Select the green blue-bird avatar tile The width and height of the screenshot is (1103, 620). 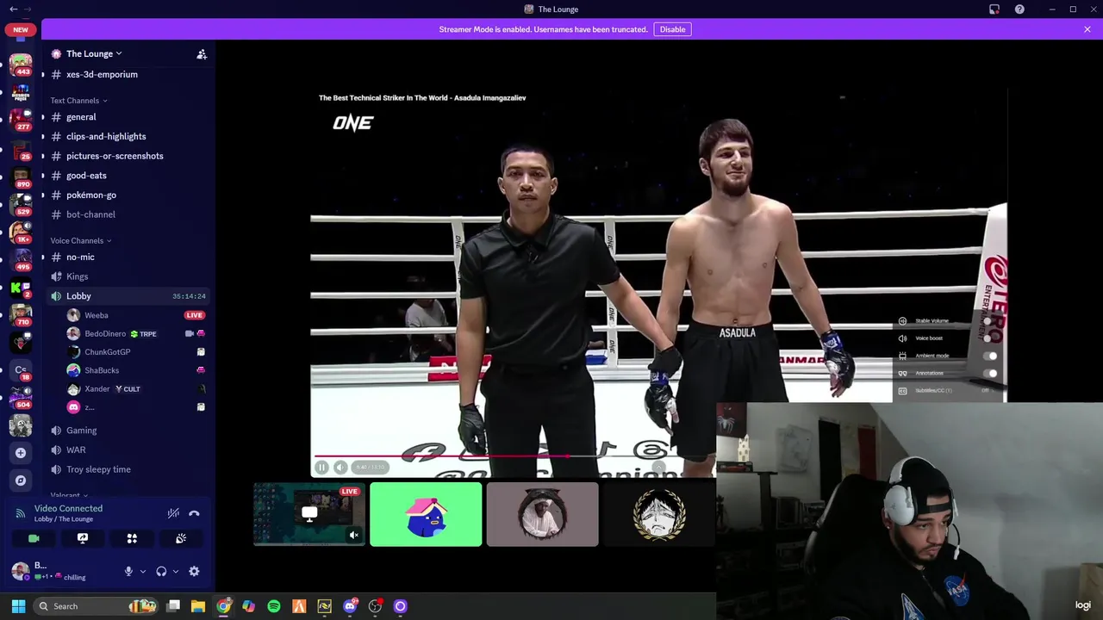(426, 514)
